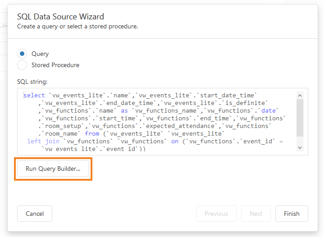Open the Run Query Builder dialog
This screenshot has height=237, width=324.
click(x=53, y=169)
